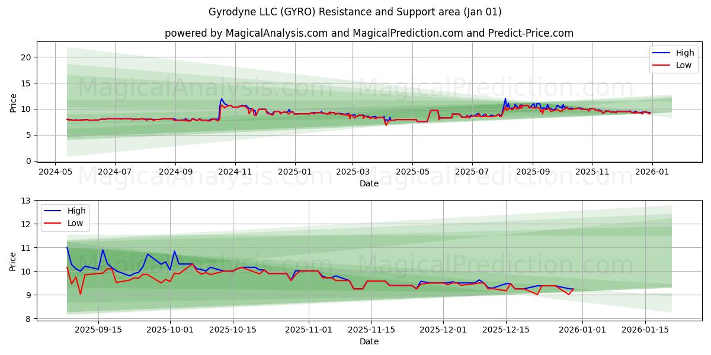Click the August 2025 price peak in upper chart
This screenshot has height=355, width=711.
(505, 99)
